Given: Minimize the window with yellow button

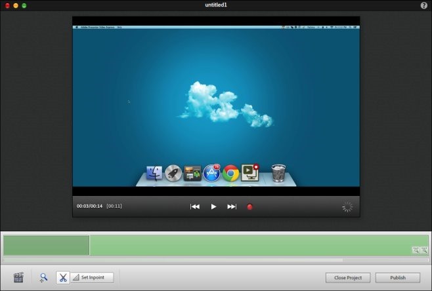Looking at the screenshot, I should point(15,5).
